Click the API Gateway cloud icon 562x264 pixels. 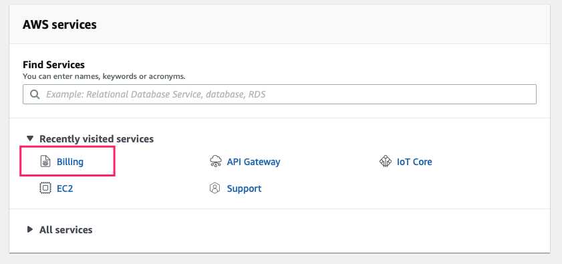[x=215, y=162]
